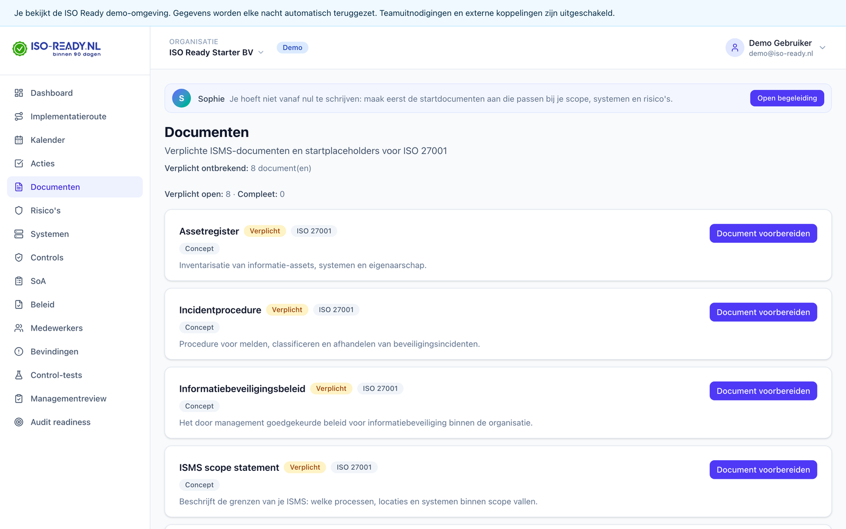Click the 'Verplicht open: 8' counter text

pyautogui.click(x=198, y=194)
